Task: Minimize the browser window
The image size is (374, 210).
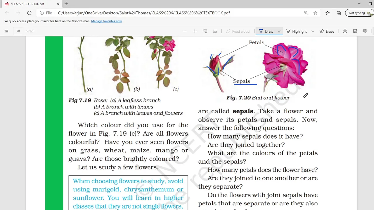Action: (359, 4)
